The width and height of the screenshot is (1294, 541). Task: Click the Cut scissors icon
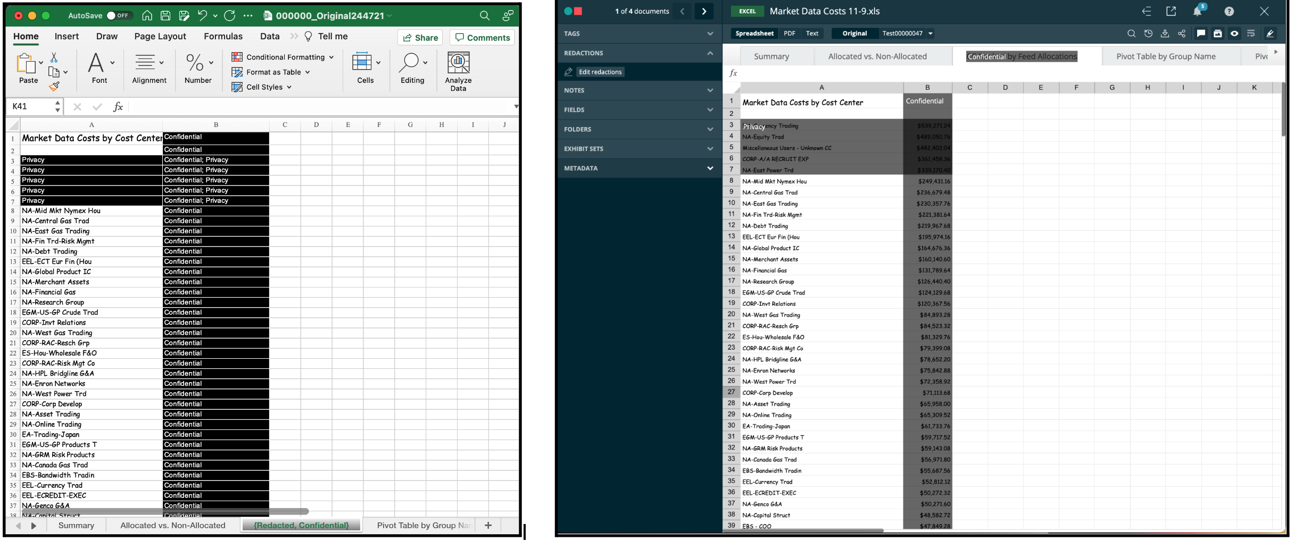tap(54, 57)
